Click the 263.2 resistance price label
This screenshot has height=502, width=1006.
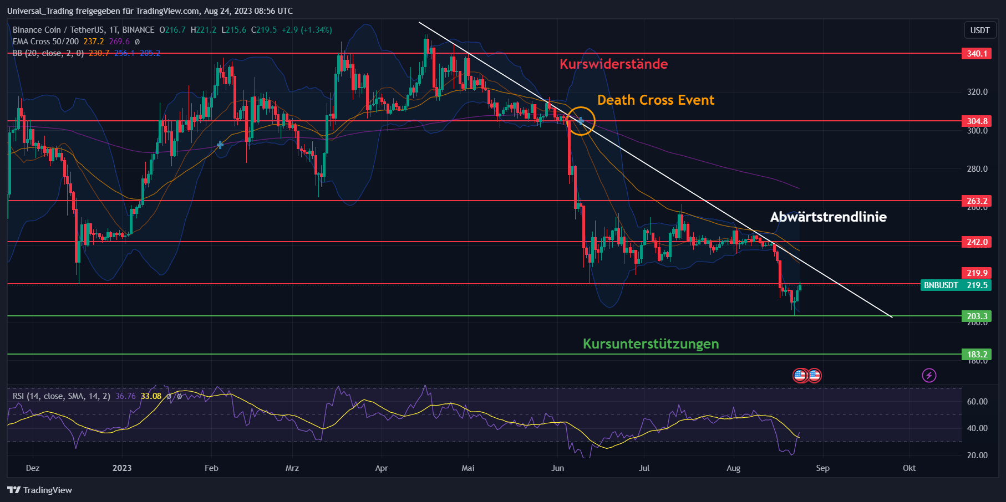click(977, 201)
